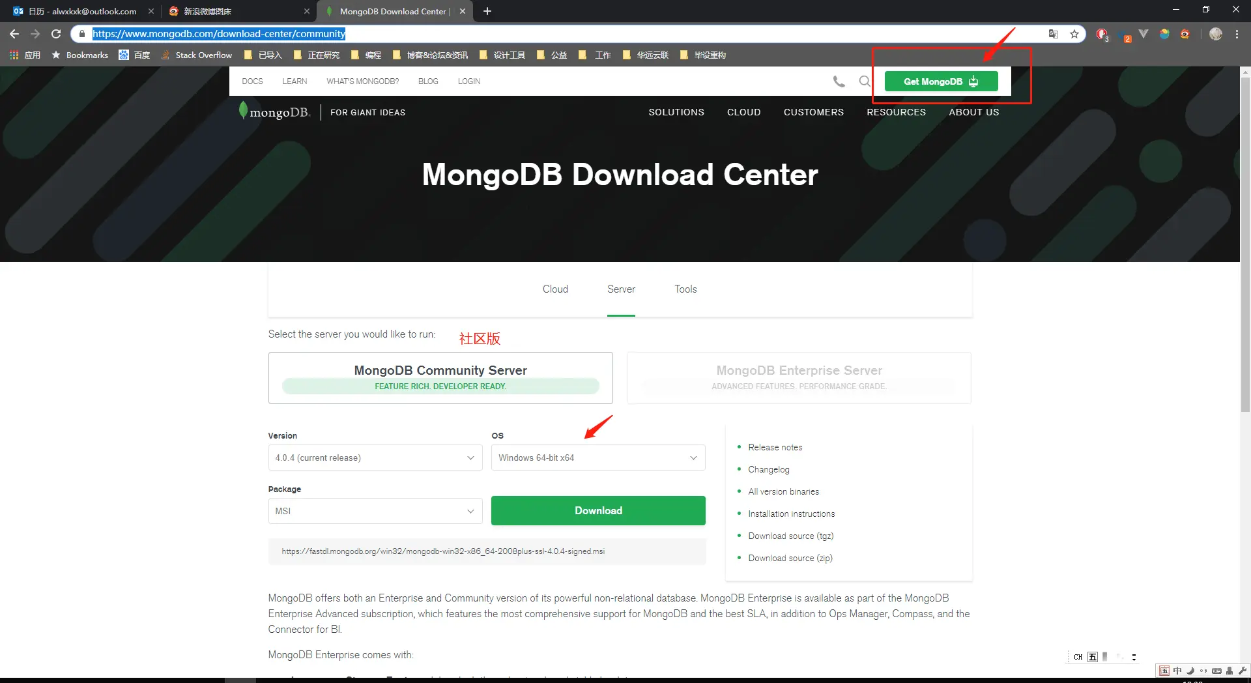Open the ABOUT US menu
Viewport: 1251px width, 683px height.
pyautogui.click(x=973, y=112)
